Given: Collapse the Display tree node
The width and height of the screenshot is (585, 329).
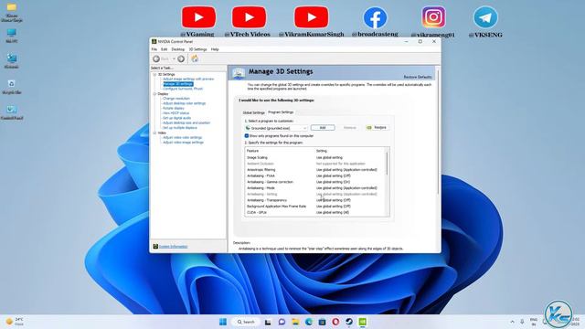Looking at the screenshot, I should 154,94.
